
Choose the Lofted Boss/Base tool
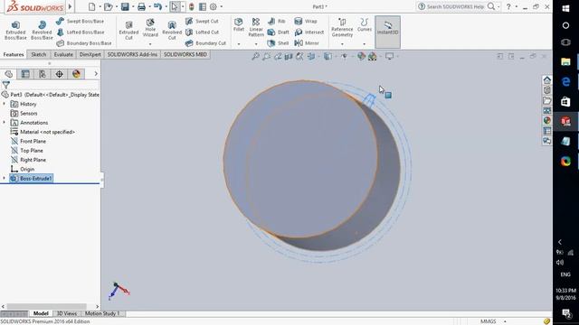point(81,32)
